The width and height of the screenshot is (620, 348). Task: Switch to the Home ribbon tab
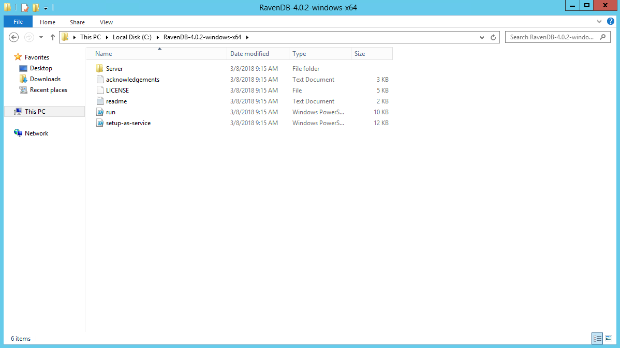(x=48, y=22)
